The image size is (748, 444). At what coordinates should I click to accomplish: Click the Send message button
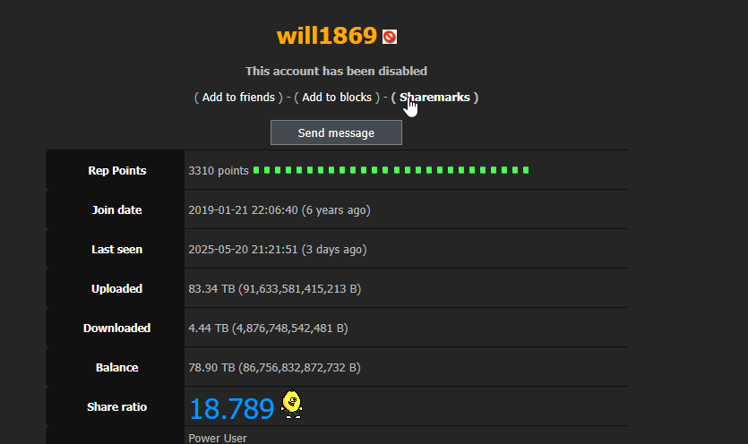336,132
